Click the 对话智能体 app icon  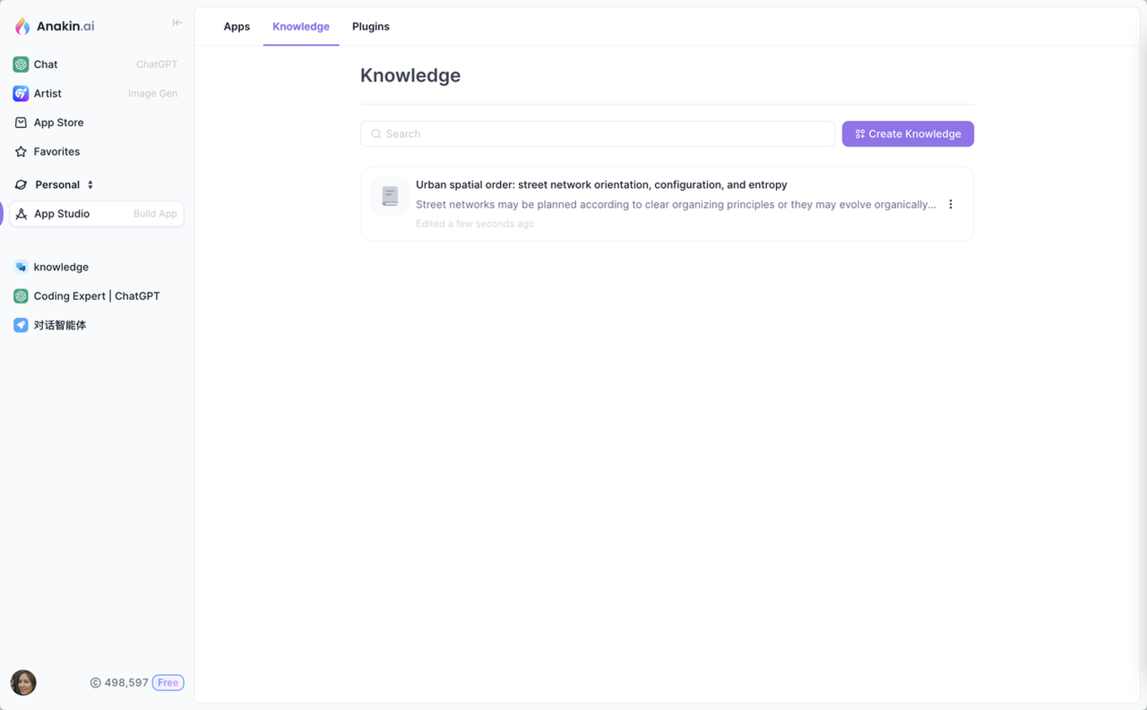21,325
